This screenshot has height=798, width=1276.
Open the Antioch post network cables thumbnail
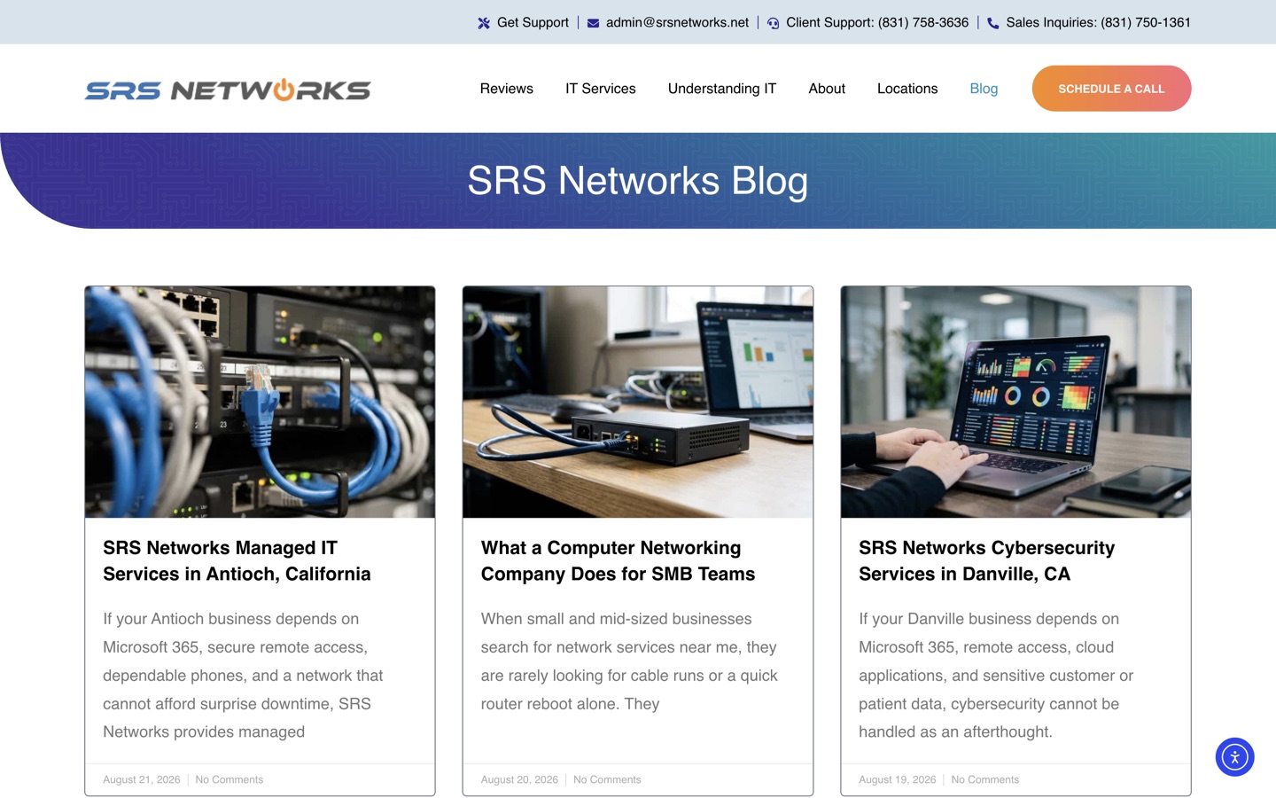pyautogui.click(x=260, y=402)
